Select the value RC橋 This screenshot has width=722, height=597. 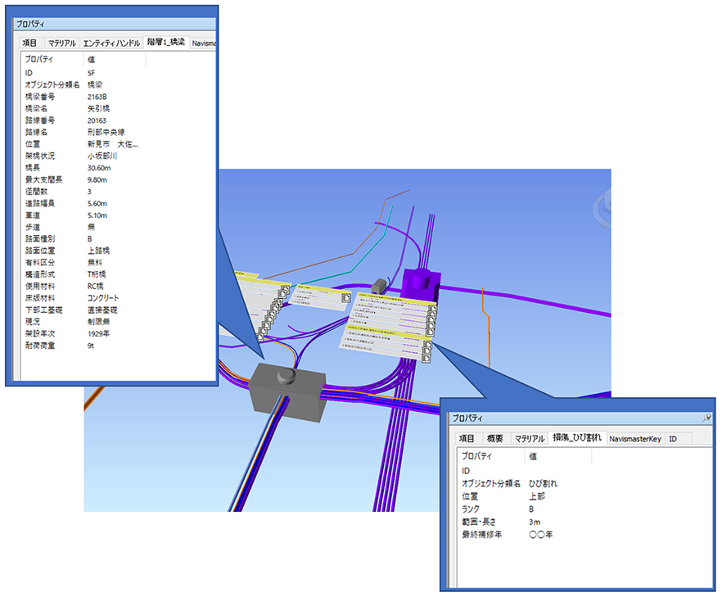pos(95,286)
